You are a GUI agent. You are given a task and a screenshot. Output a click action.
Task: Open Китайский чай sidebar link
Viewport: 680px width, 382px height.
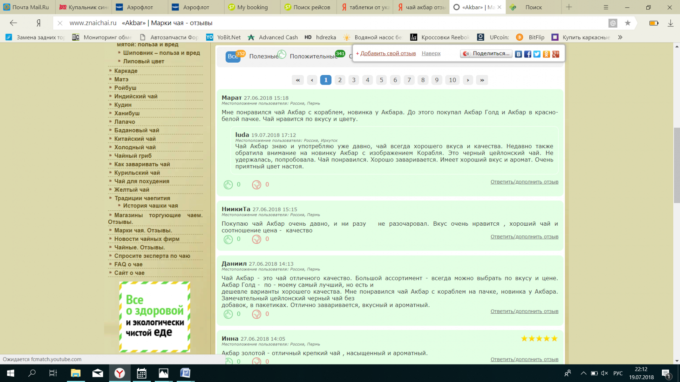point(135,139)
